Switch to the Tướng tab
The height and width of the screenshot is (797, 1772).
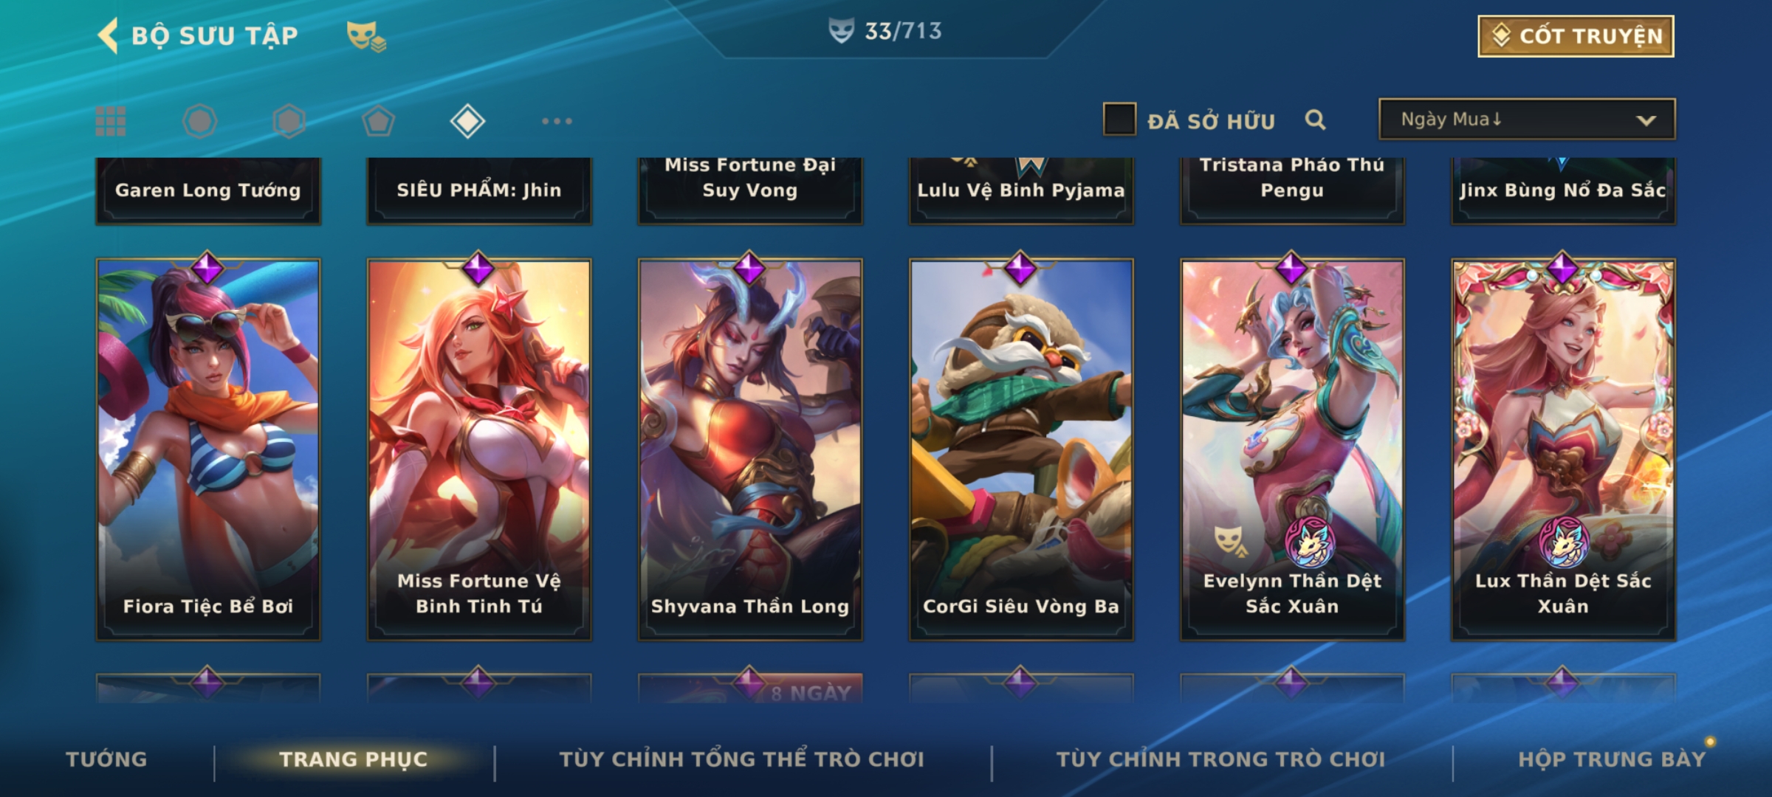(107, 759)
